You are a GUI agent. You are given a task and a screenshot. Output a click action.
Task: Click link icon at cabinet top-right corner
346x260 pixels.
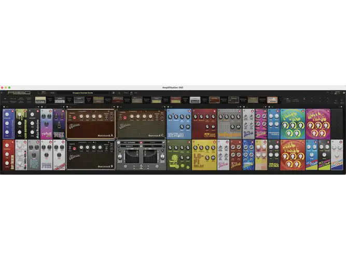pyautogui.click(x=163, y=142)
